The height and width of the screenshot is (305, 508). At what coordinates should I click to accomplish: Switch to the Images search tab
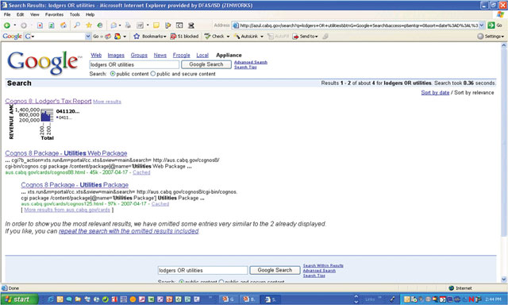[116, 56]
